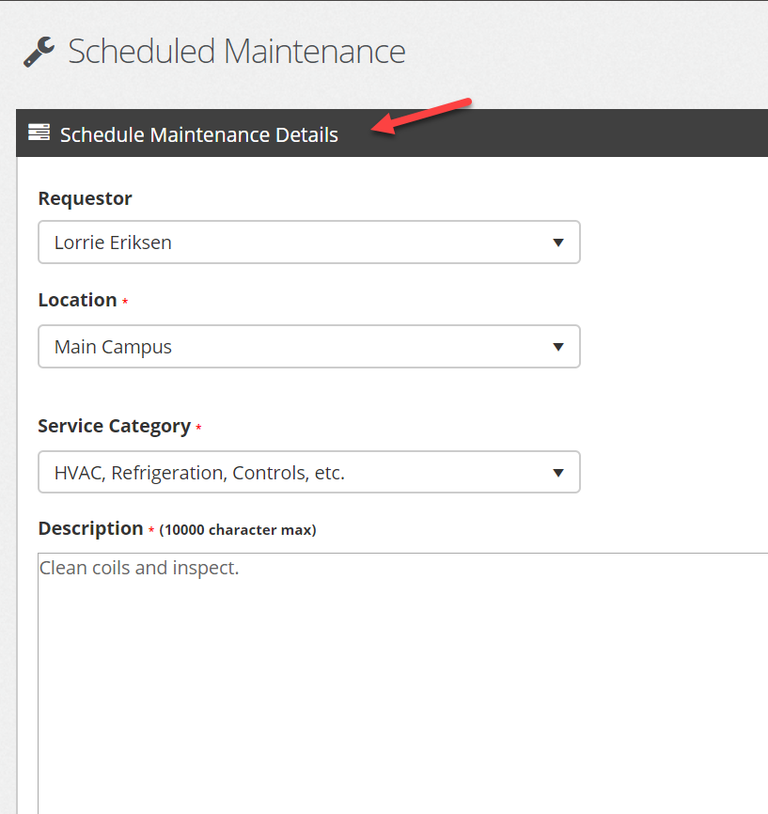Click the Requestor field label
Viewport: 768px width, 814px height.
(x=86, y=198)
